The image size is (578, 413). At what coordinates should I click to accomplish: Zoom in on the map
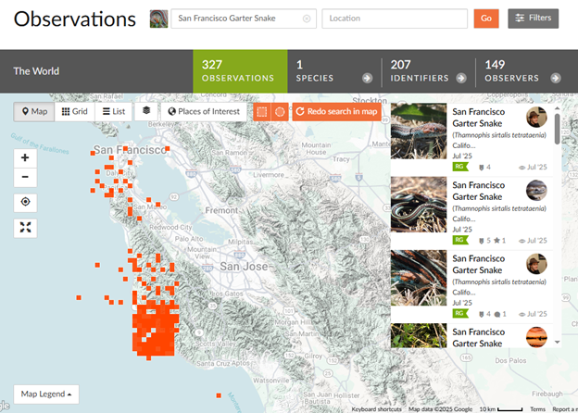tap(25, 157)
